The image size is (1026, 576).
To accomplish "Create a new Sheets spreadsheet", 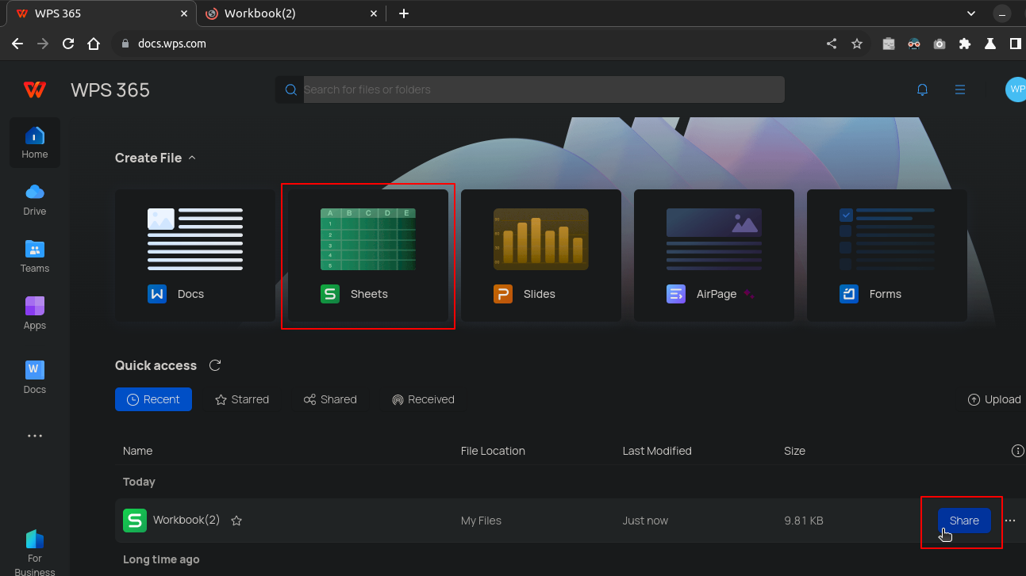I will coord(368,255).
